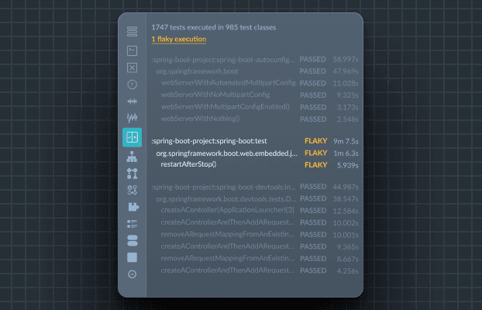Expand the :spring-boot-project:spring-boot:test row
Viewport: 482px width, 310px height.
click(x=209, y=141)
